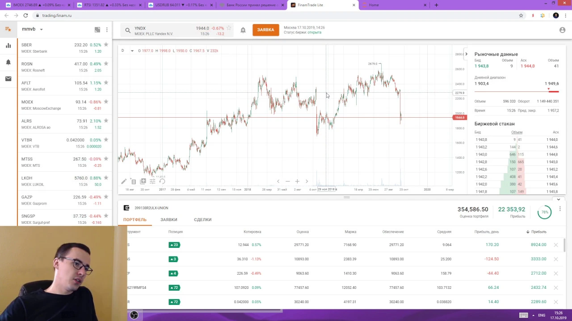This screenshot has height=321, width=572.
Task: Toggle star next to YNDX quote
Action: [x=229, y=28]
